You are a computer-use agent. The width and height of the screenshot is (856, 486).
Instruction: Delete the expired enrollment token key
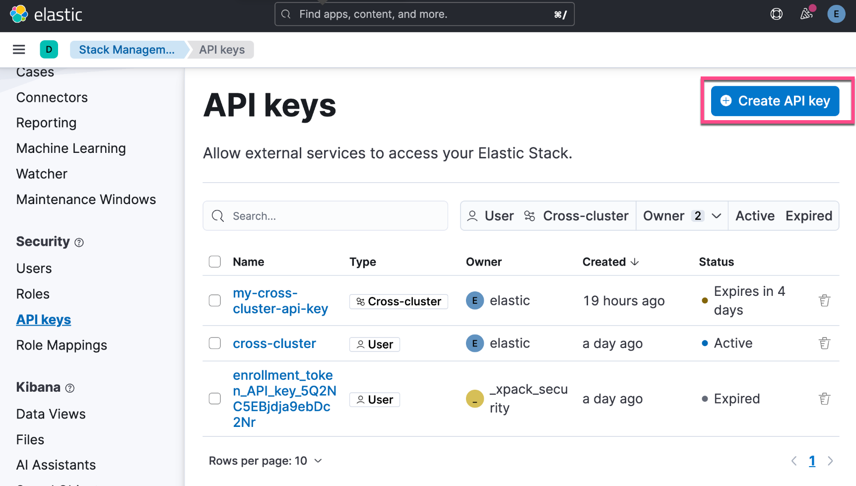[824, 399]
